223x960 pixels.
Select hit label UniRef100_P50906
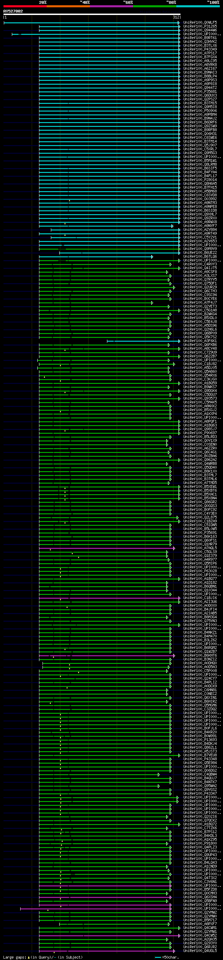coord(200,111)
